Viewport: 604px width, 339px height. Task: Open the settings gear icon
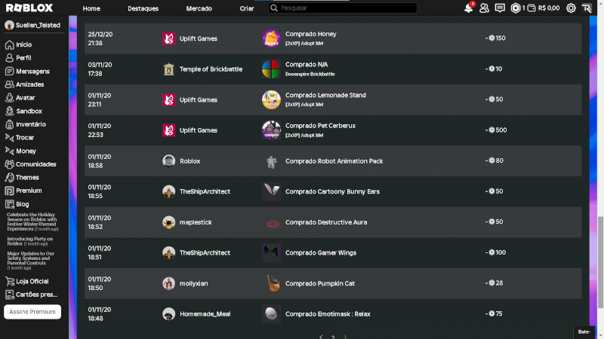[x=571, y=8]
